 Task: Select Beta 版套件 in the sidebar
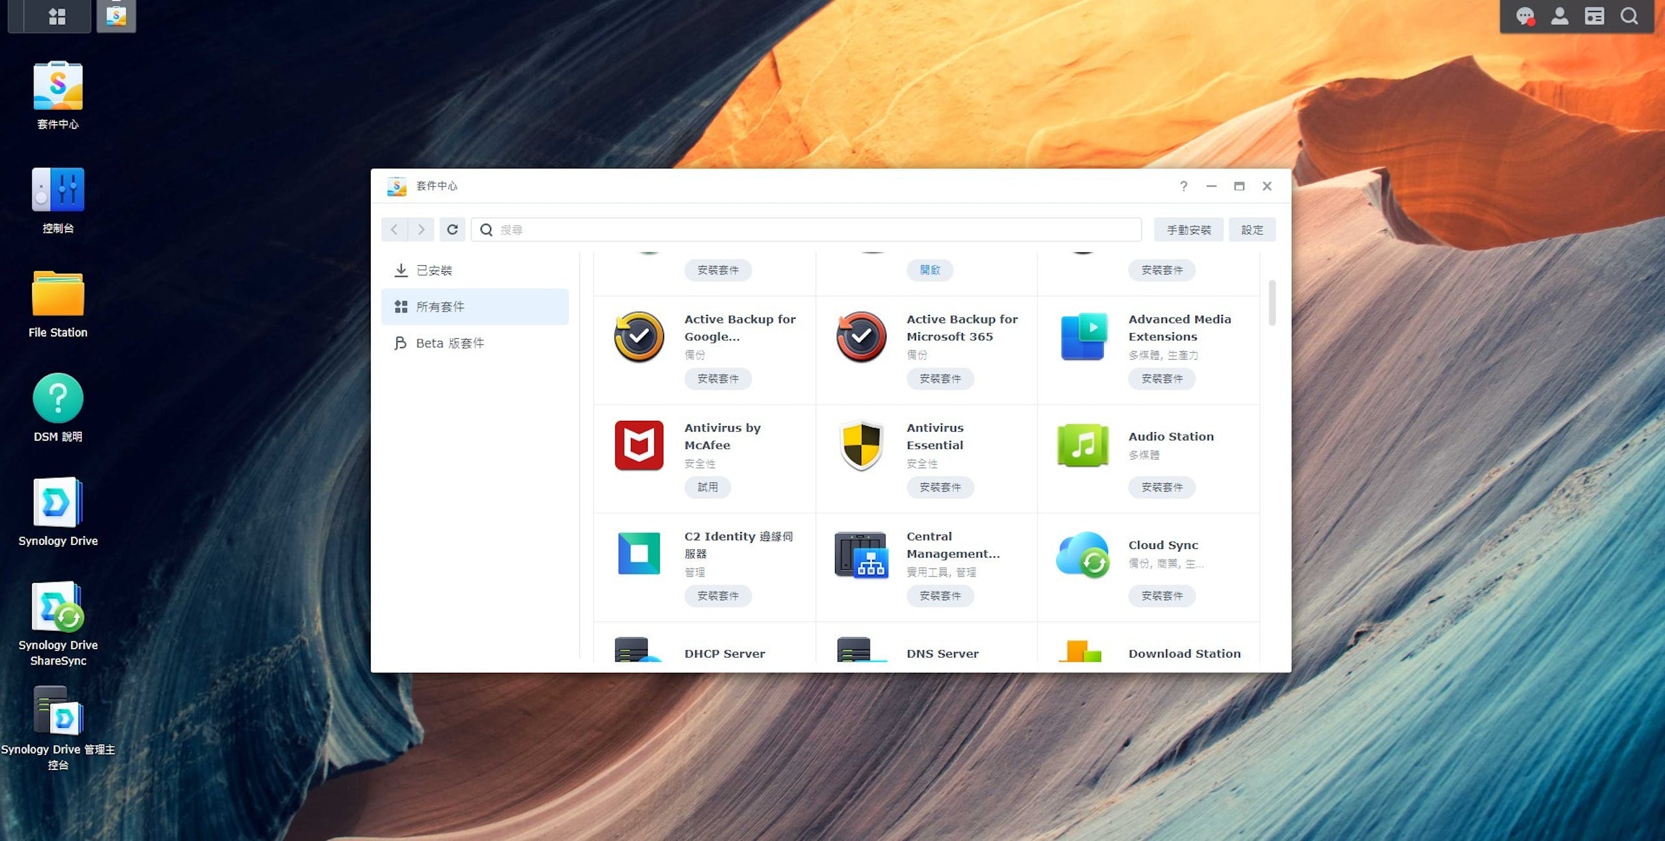click(x=475, y=343)
